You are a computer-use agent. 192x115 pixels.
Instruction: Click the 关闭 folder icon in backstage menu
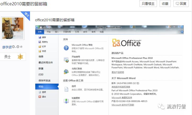40,51
